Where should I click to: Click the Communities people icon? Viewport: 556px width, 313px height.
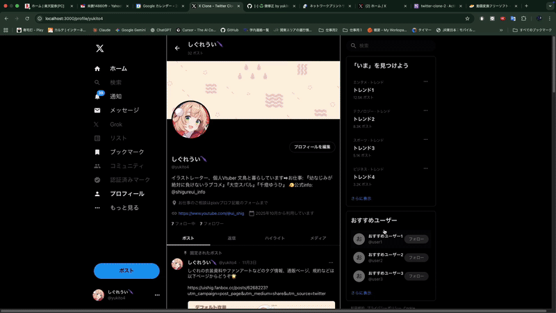97,166
